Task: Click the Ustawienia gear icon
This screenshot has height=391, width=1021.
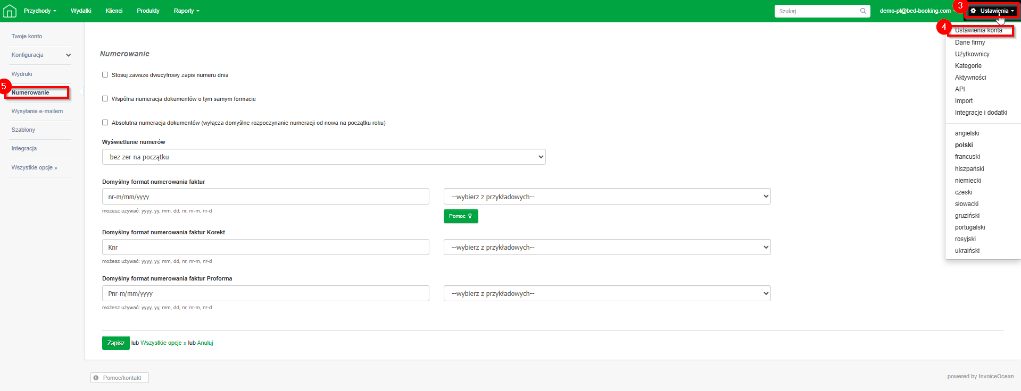Action: click(973, 11)
